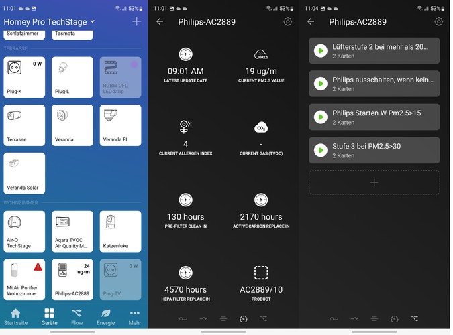
Task: Select the Active Carbon Replace In clock icon
Action: (x=261, y=200)
